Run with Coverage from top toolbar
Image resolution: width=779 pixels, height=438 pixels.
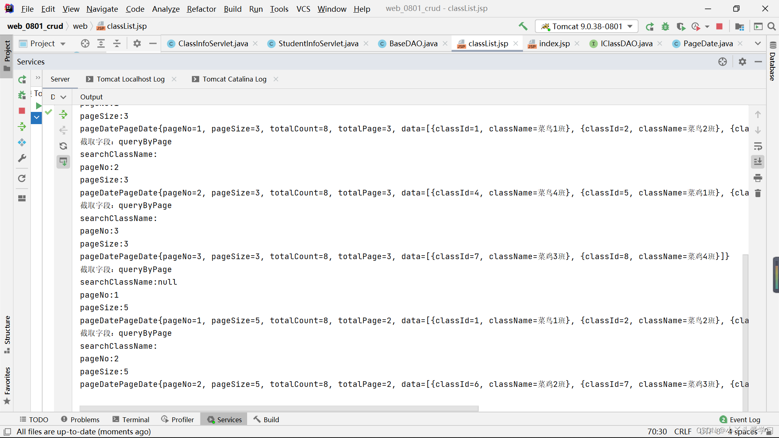681,26
